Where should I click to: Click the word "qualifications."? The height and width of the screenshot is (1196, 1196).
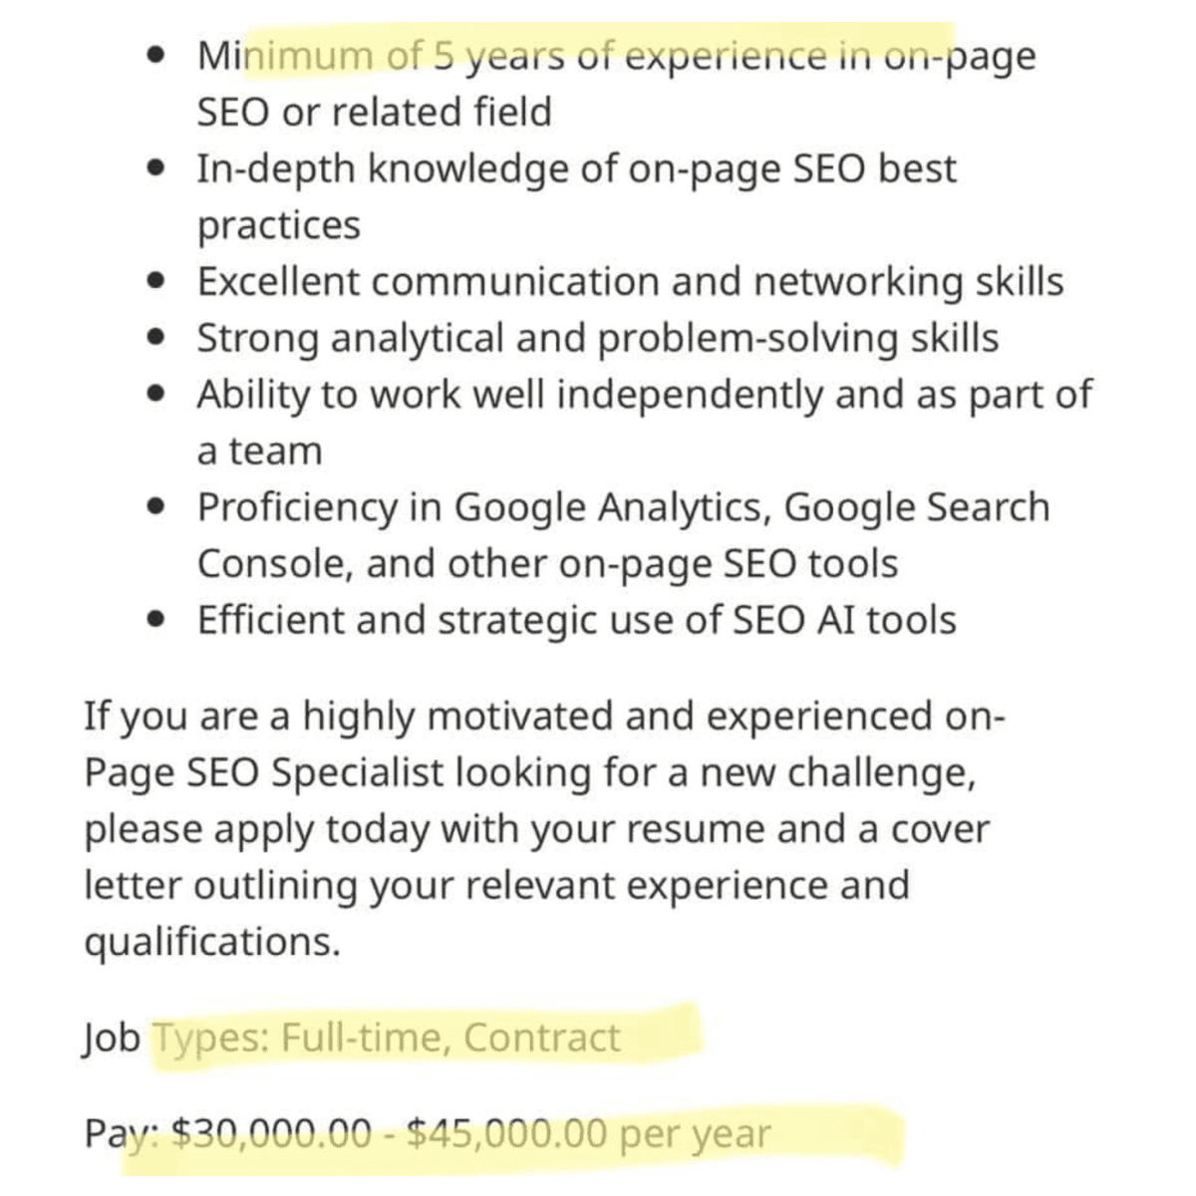tap(212, 941)
